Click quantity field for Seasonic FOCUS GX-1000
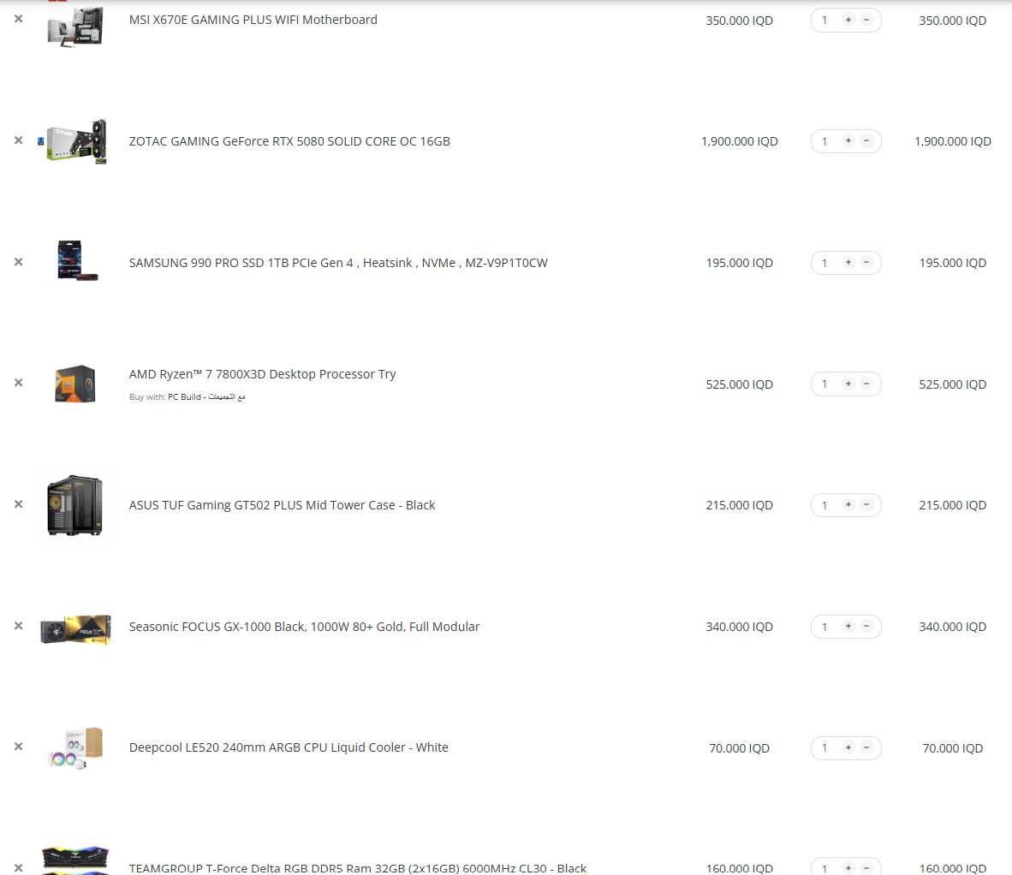This screenshot has width=1012, height=875. pyautogui.click(x=824, y=627)
